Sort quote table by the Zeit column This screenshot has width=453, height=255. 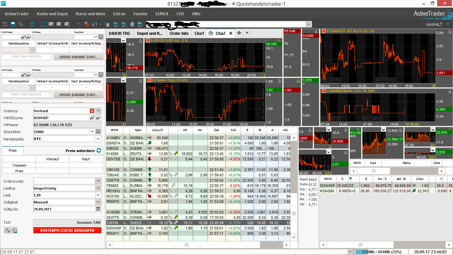(x=217, y=130)
